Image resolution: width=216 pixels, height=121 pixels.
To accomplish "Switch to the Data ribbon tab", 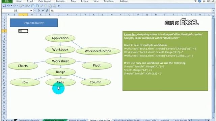I will [x=73, y=1].
